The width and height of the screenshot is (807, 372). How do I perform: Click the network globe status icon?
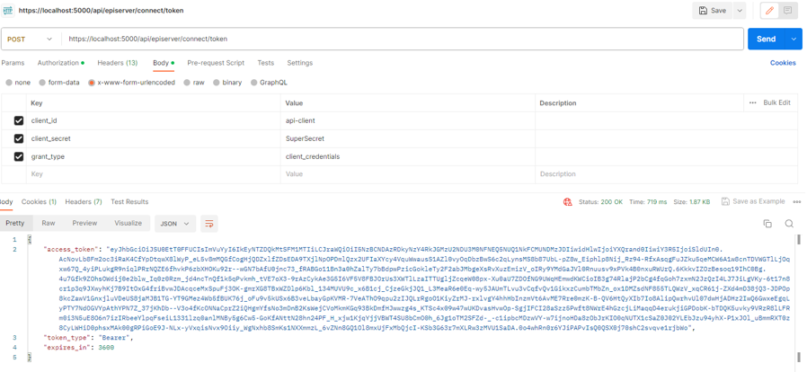567,202
